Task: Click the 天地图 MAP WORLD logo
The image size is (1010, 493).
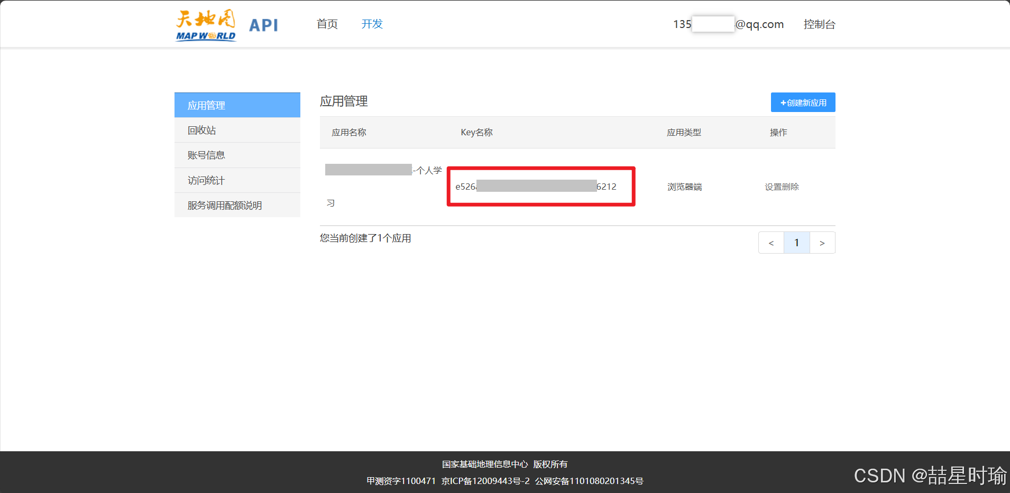Action: click(x=205, y=25)
